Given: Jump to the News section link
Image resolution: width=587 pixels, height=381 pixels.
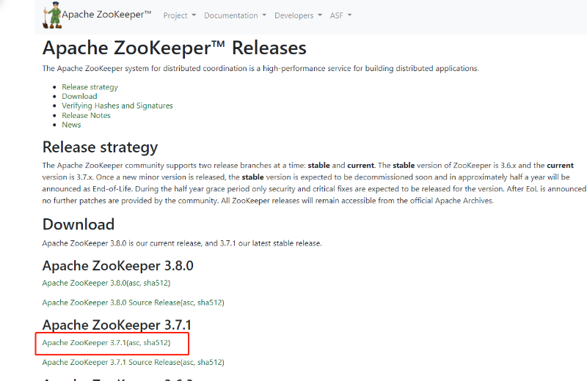Looking at the screenshot, I should point(71,125).
